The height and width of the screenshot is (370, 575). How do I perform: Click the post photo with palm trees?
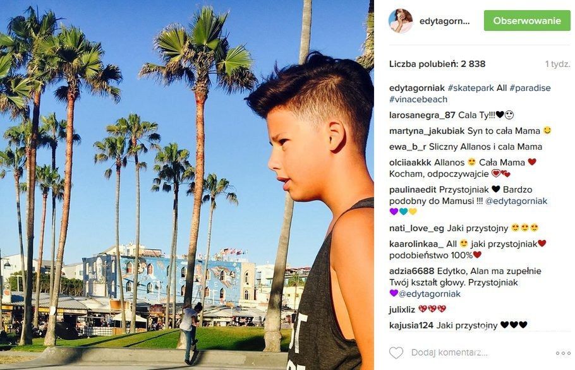coord(187,185)
